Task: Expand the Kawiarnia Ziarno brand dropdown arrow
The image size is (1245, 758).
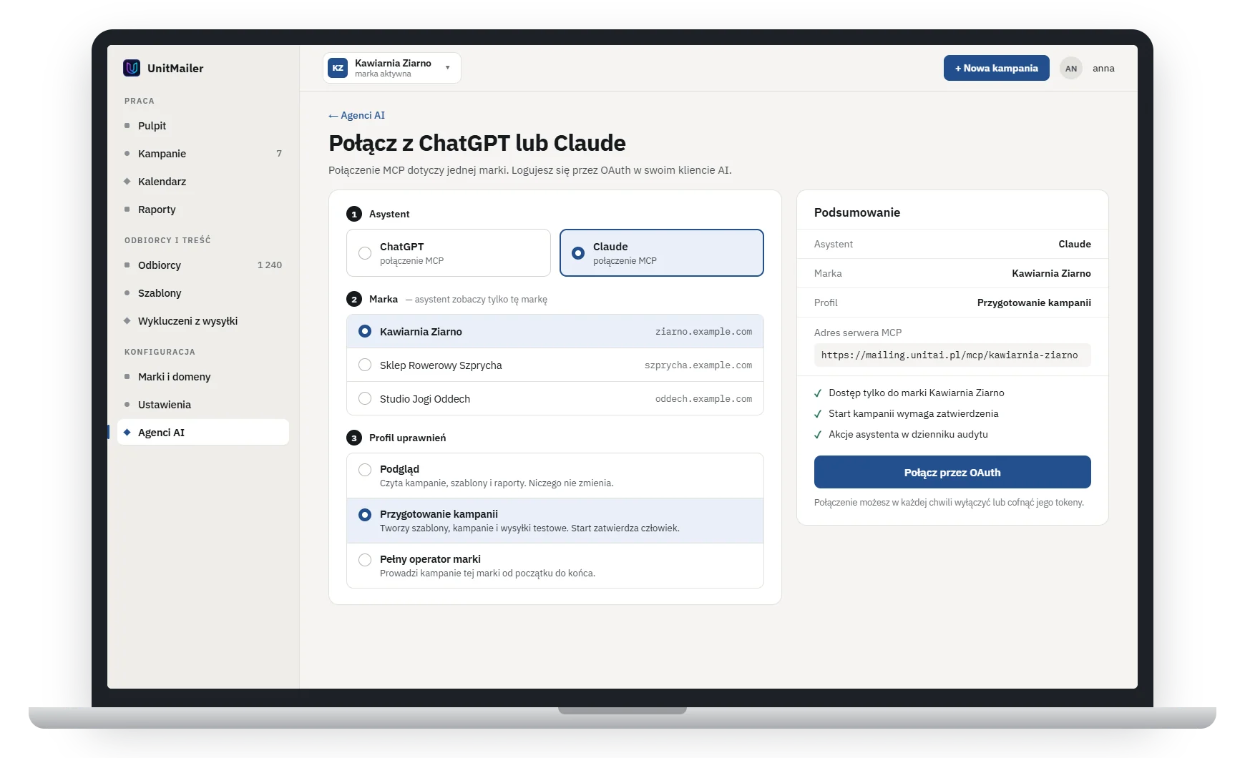Action: (x=448, y=68)
